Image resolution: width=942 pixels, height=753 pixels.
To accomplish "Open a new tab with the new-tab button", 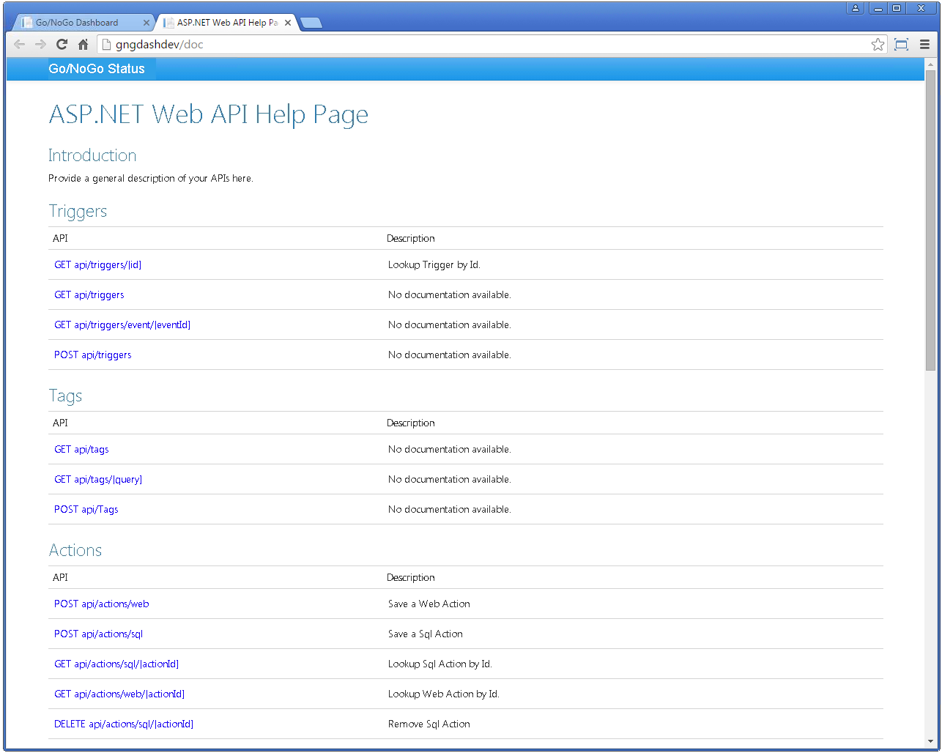I will 311,23.
